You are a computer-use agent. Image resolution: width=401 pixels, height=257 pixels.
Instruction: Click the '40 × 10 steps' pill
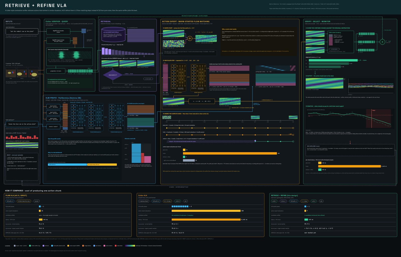(167, 201)
